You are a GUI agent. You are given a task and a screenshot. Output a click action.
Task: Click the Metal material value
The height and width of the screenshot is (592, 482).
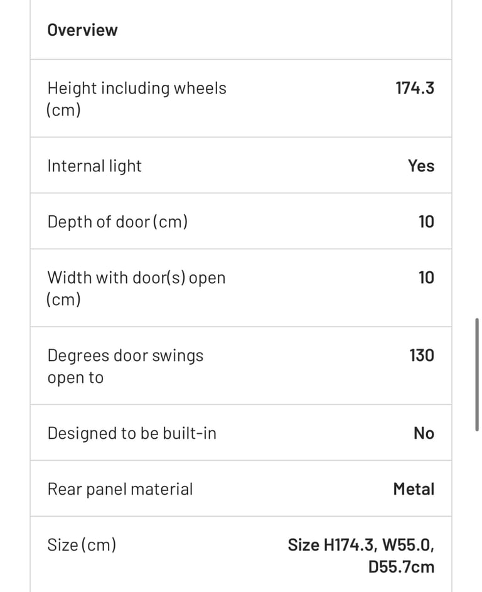click(x=414, y=489)
